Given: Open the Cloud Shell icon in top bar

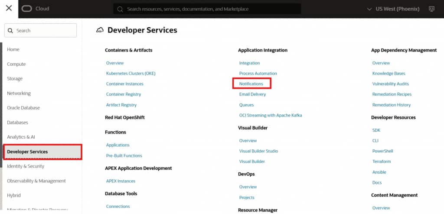Looking at the screenshot, I should 431,9.
